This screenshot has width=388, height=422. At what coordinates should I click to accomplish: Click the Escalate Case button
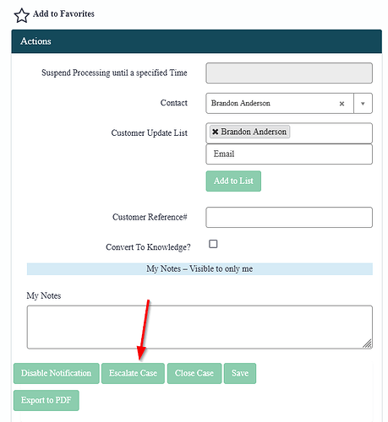[x=133, y=373]
